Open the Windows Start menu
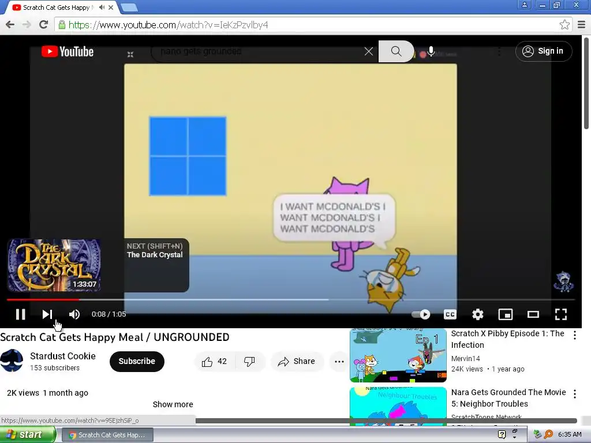 28,435
